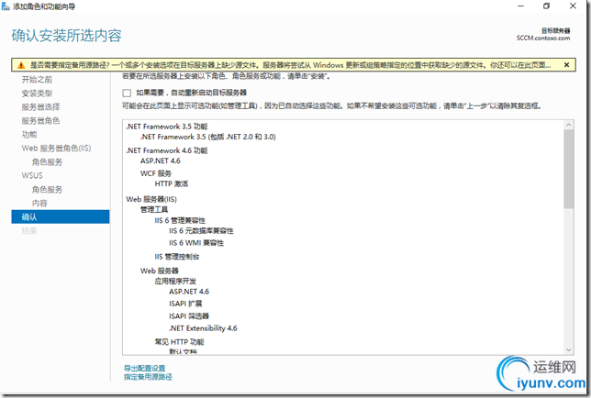Close the wizard window
The image size is (591, 398).
pyautogui.click(x=573, y=6)
